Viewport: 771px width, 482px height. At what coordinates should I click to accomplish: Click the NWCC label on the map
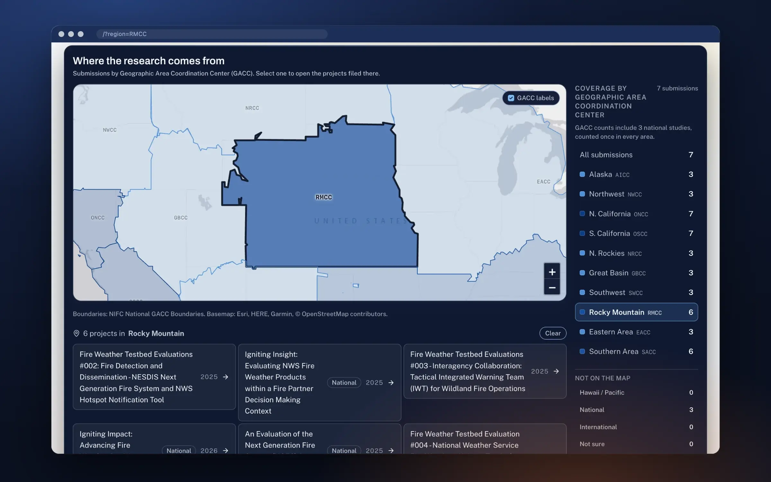[x=110, y=130]
